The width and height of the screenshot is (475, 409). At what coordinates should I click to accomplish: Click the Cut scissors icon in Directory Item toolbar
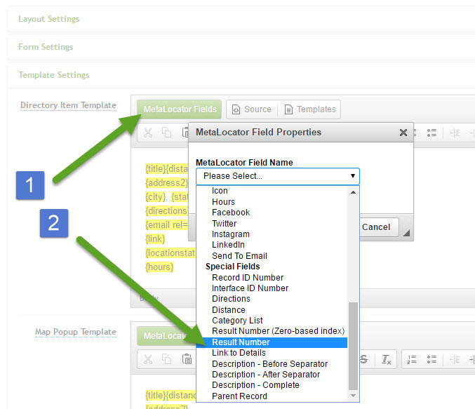(x=148, y=133)
